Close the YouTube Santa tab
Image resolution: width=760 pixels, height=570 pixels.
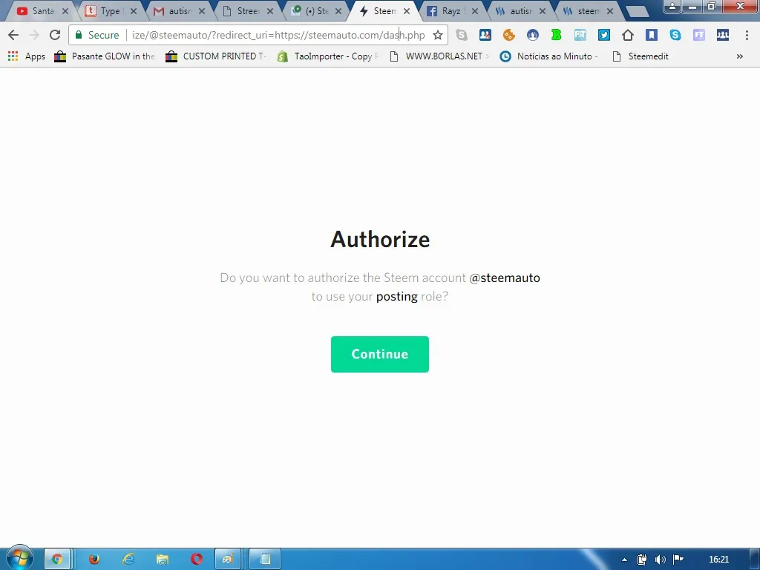pyautogui.click(x=65, y=11)
